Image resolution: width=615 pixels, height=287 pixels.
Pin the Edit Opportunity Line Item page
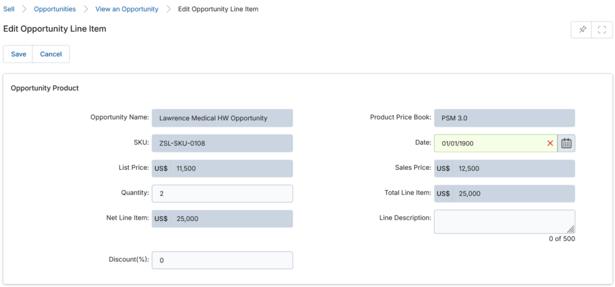(x=581, y=30)
